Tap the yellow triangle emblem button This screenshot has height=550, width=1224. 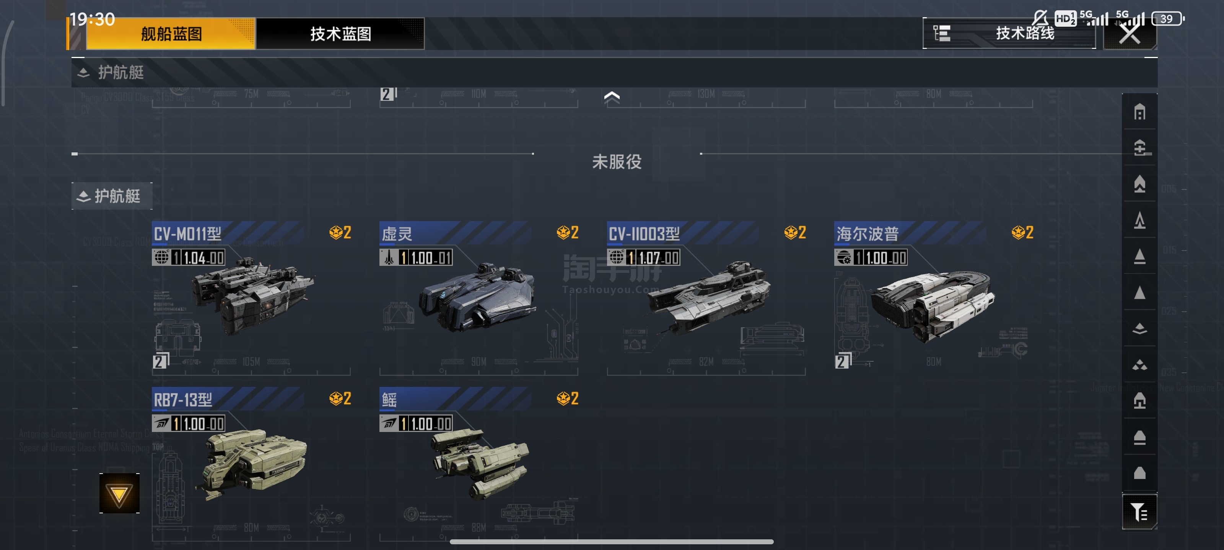click(x=119, y=493)
